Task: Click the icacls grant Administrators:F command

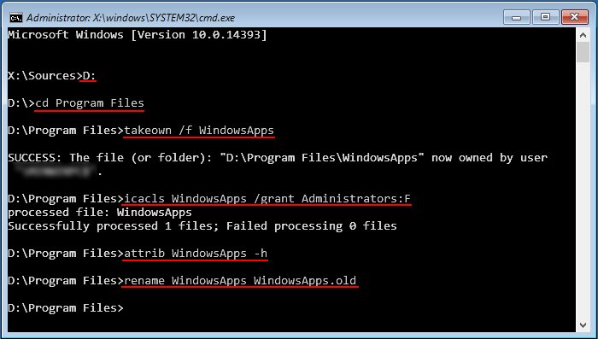Action: [x=267, y=199]
